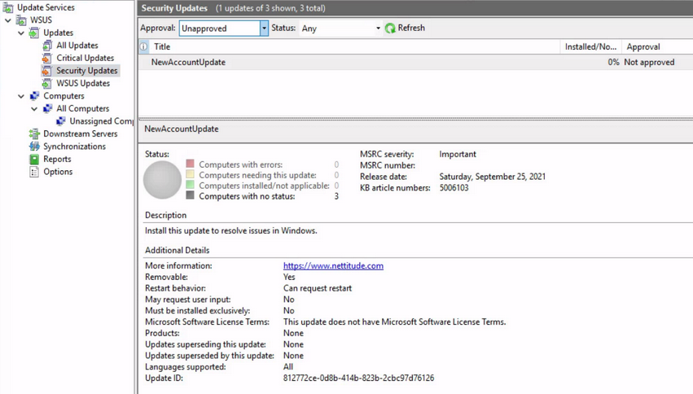Open the nettitude.com link
Screen dimensions: 693x394
coord(333,265)
